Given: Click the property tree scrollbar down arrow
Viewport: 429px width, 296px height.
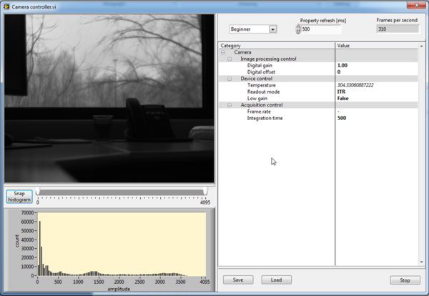Looking at the screenshot, I should [x=422, y=262].
